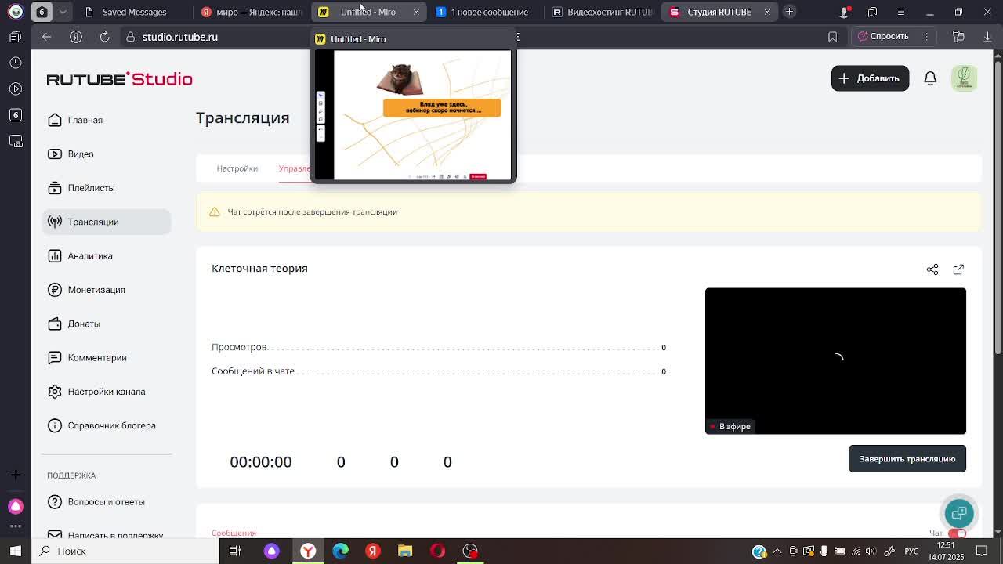Click the Спросить assistant button

coord(883,37)
